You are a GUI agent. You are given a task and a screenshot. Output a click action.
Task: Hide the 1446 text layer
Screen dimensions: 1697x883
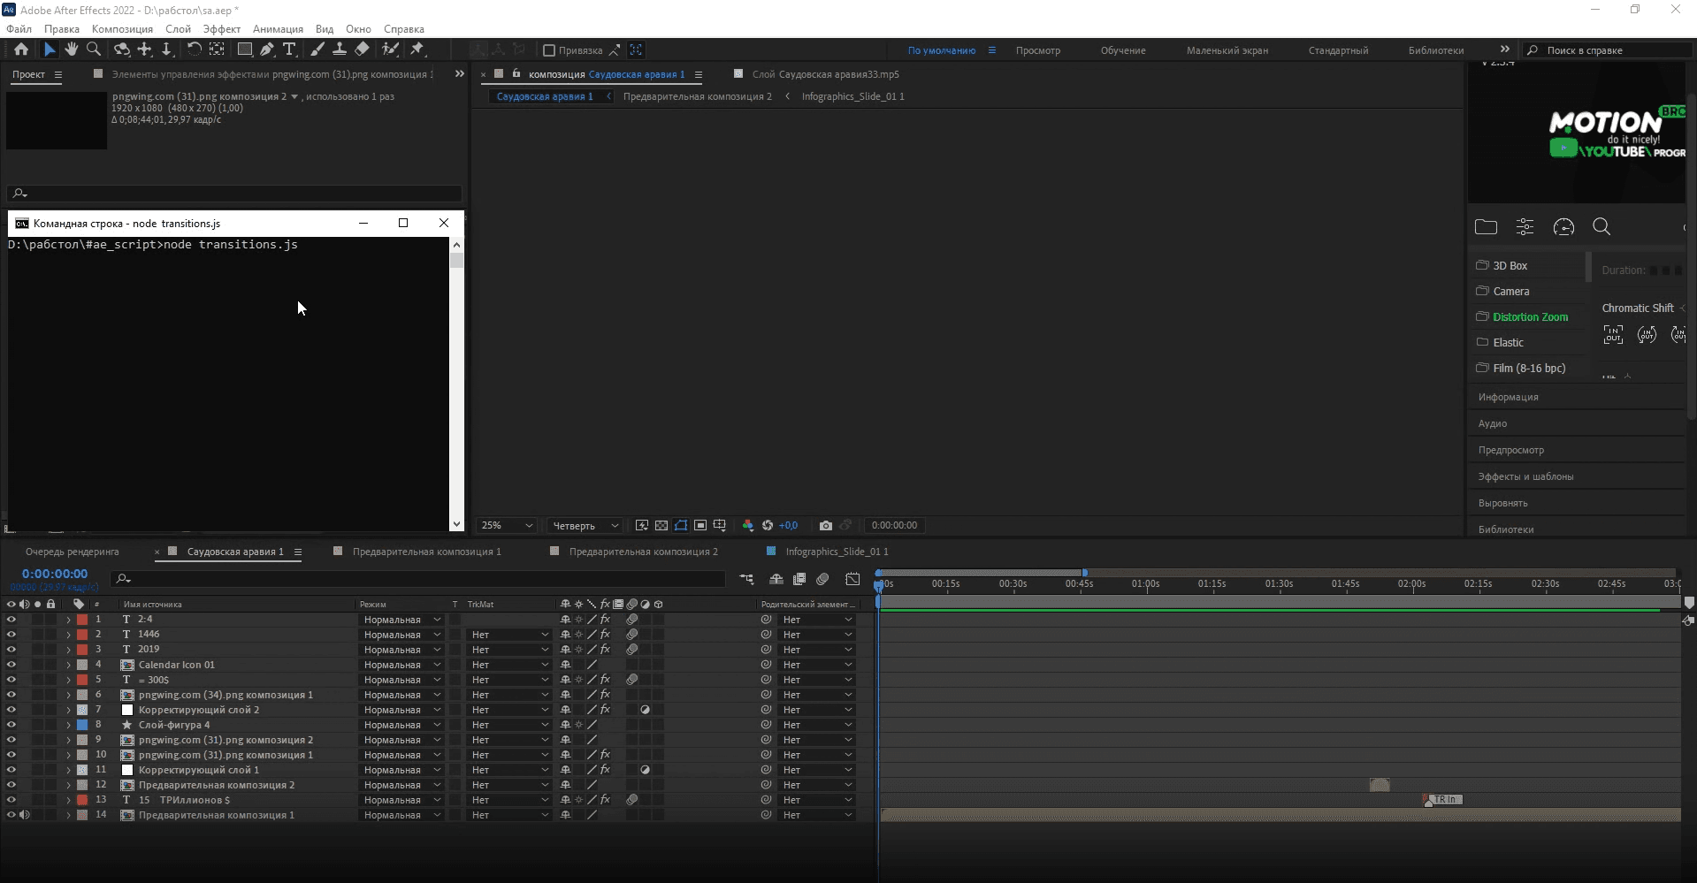11,635
